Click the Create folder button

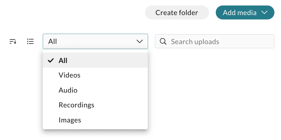[x=177, y=13]
